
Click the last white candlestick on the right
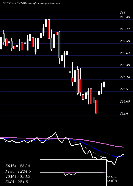(104, 84)
